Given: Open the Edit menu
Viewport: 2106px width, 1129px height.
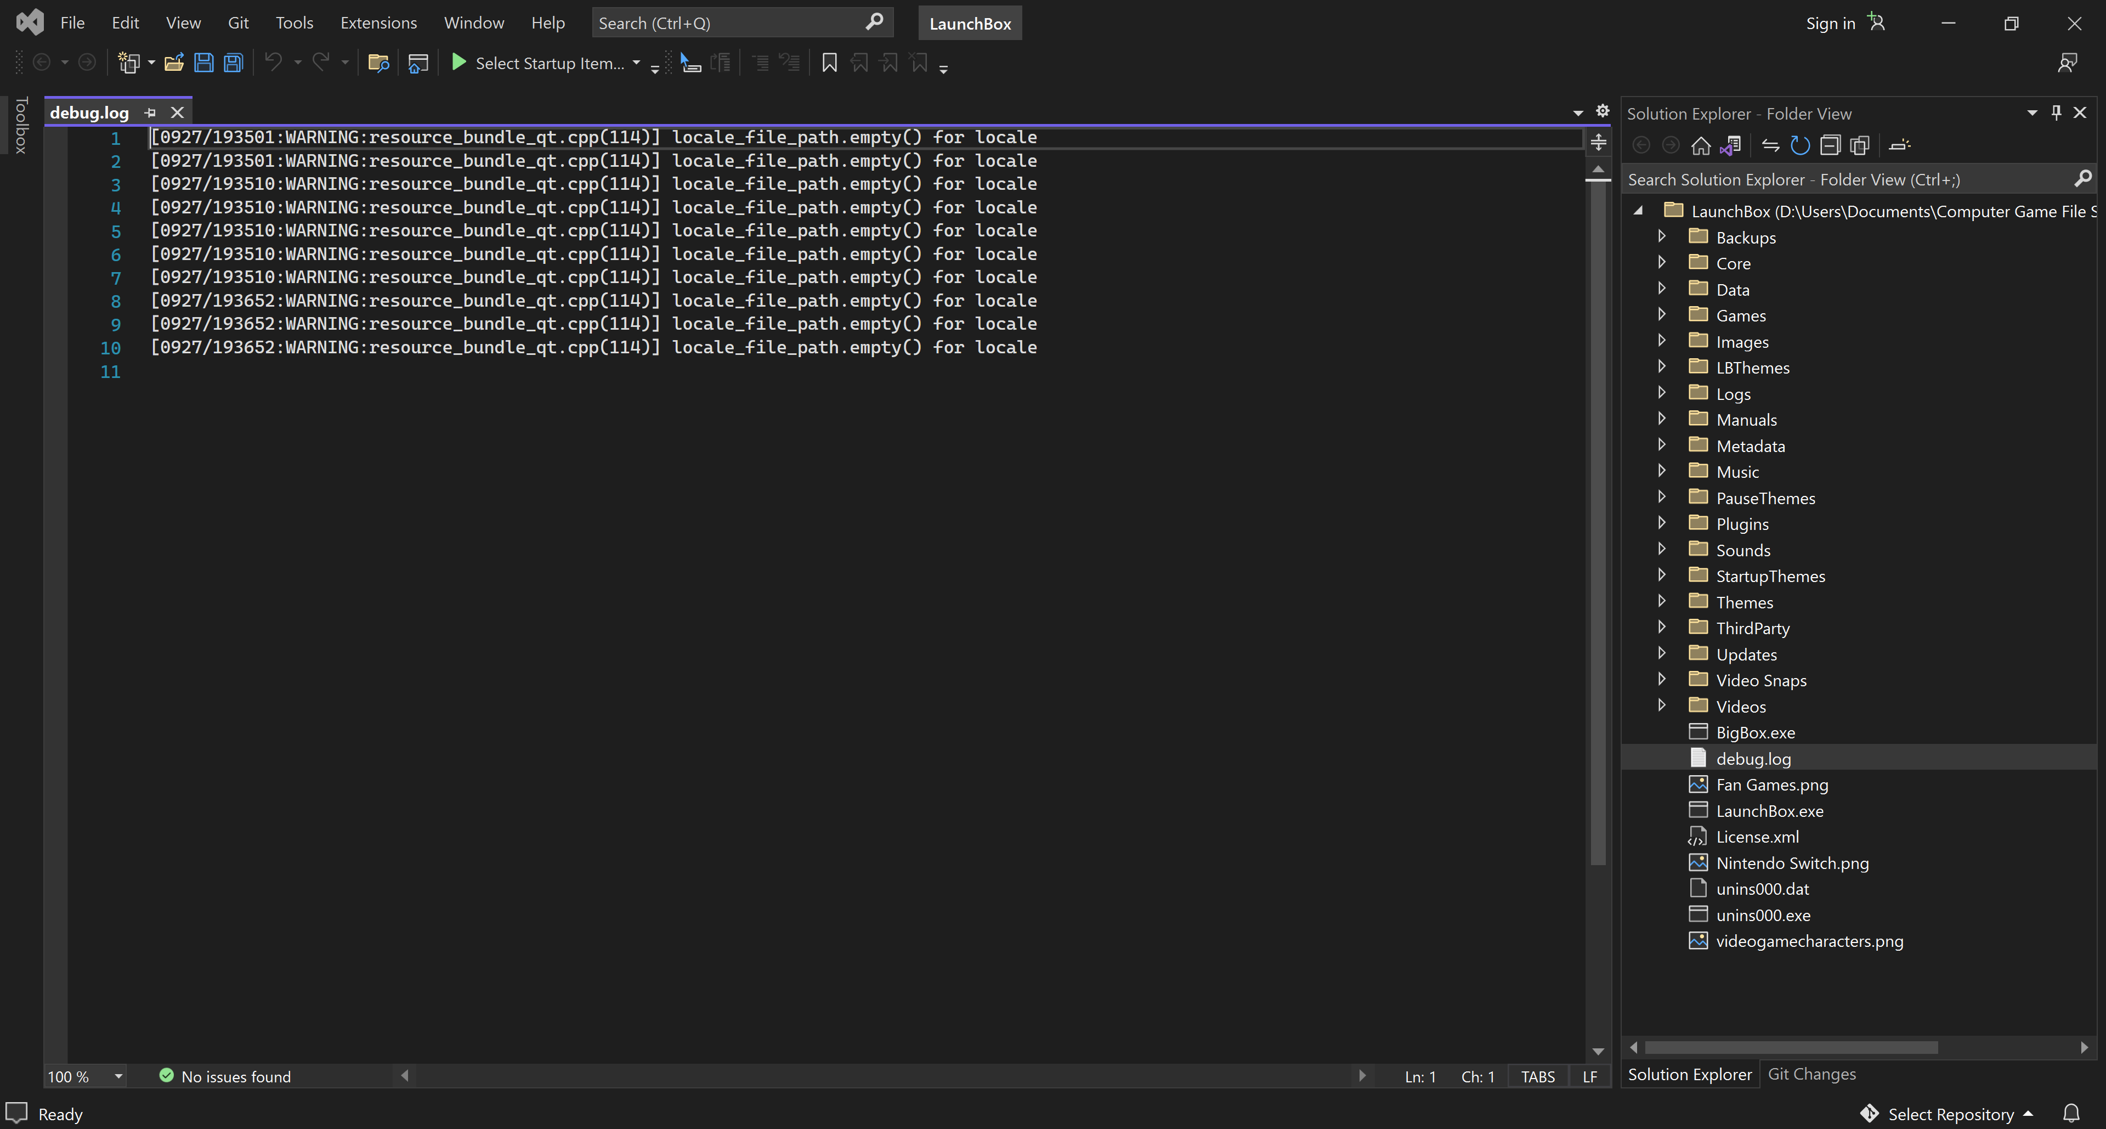Looking at the screenshot, I should point(125,23).
